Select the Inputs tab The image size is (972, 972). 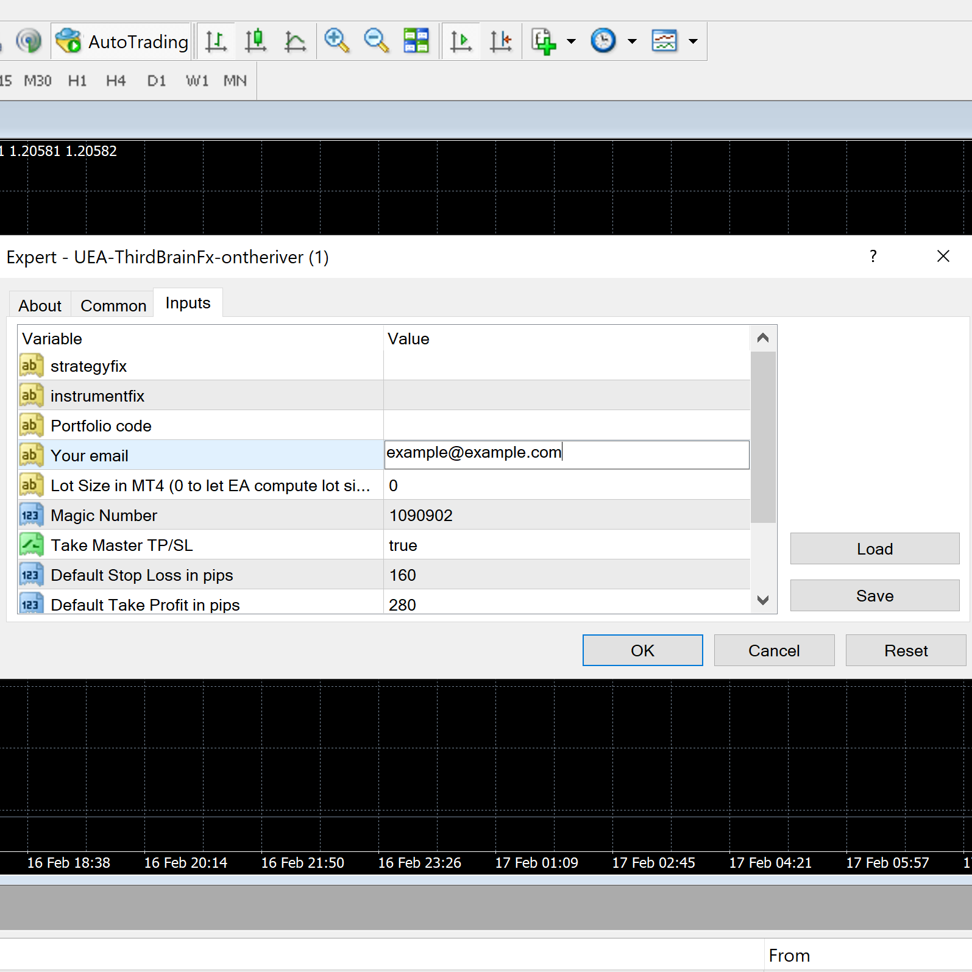coord(188,303)
